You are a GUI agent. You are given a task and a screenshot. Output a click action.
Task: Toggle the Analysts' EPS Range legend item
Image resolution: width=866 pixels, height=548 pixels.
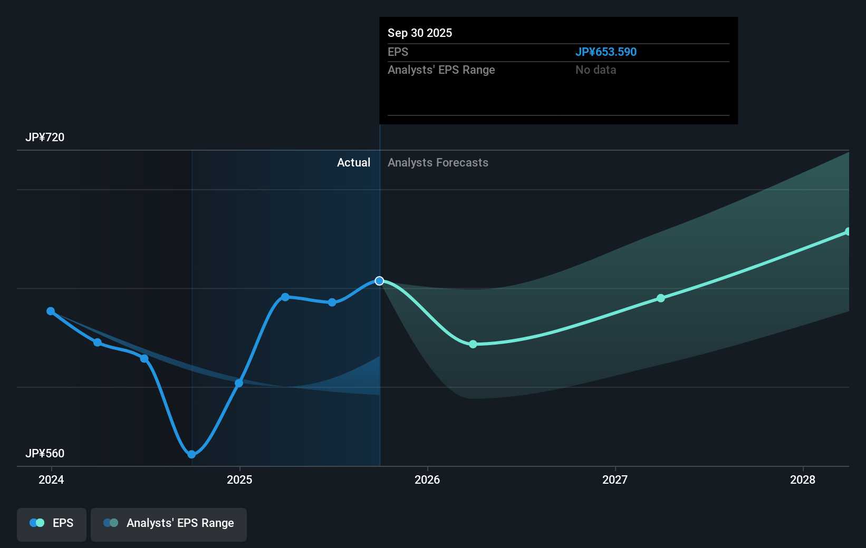click(x=169, y=523)
